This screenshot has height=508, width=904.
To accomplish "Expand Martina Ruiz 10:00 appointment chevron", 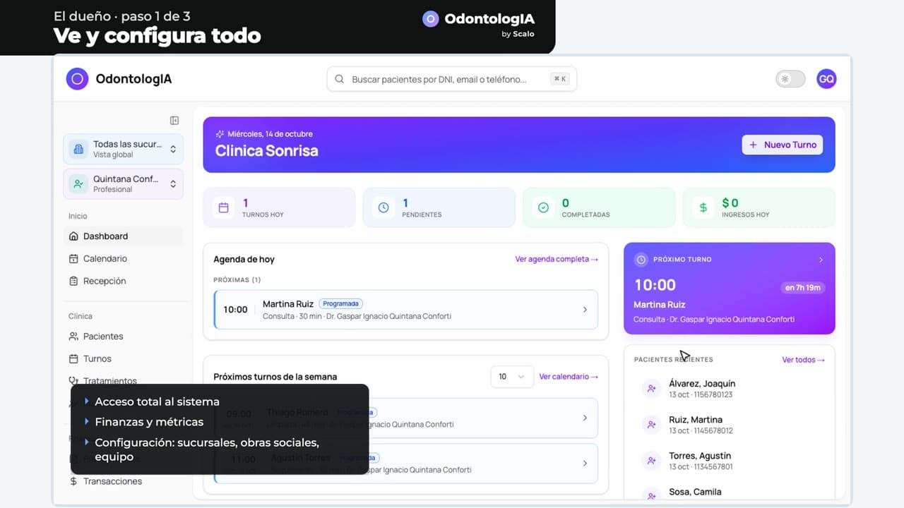I will point(585,309).
